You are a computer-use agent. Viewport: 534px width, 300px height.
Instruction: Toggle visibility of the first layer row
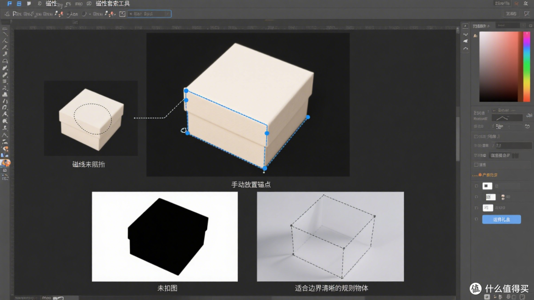click(476, 186)
